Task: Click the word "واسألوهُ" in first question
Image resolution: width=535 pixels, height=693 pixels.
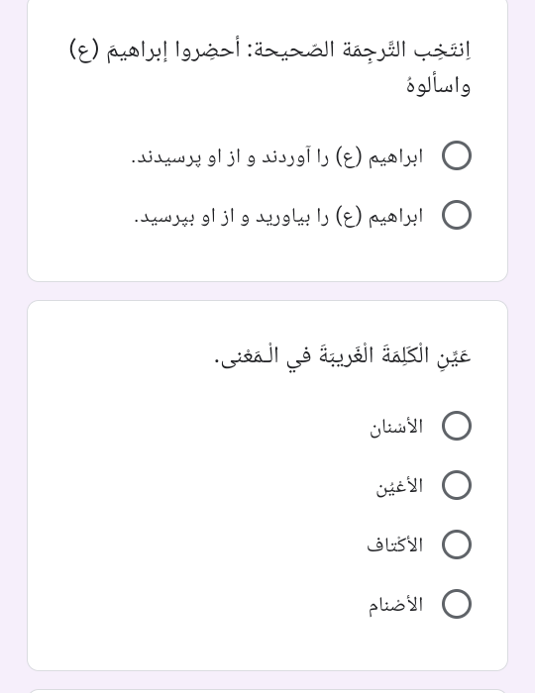Action: click(x=439, y=86)
